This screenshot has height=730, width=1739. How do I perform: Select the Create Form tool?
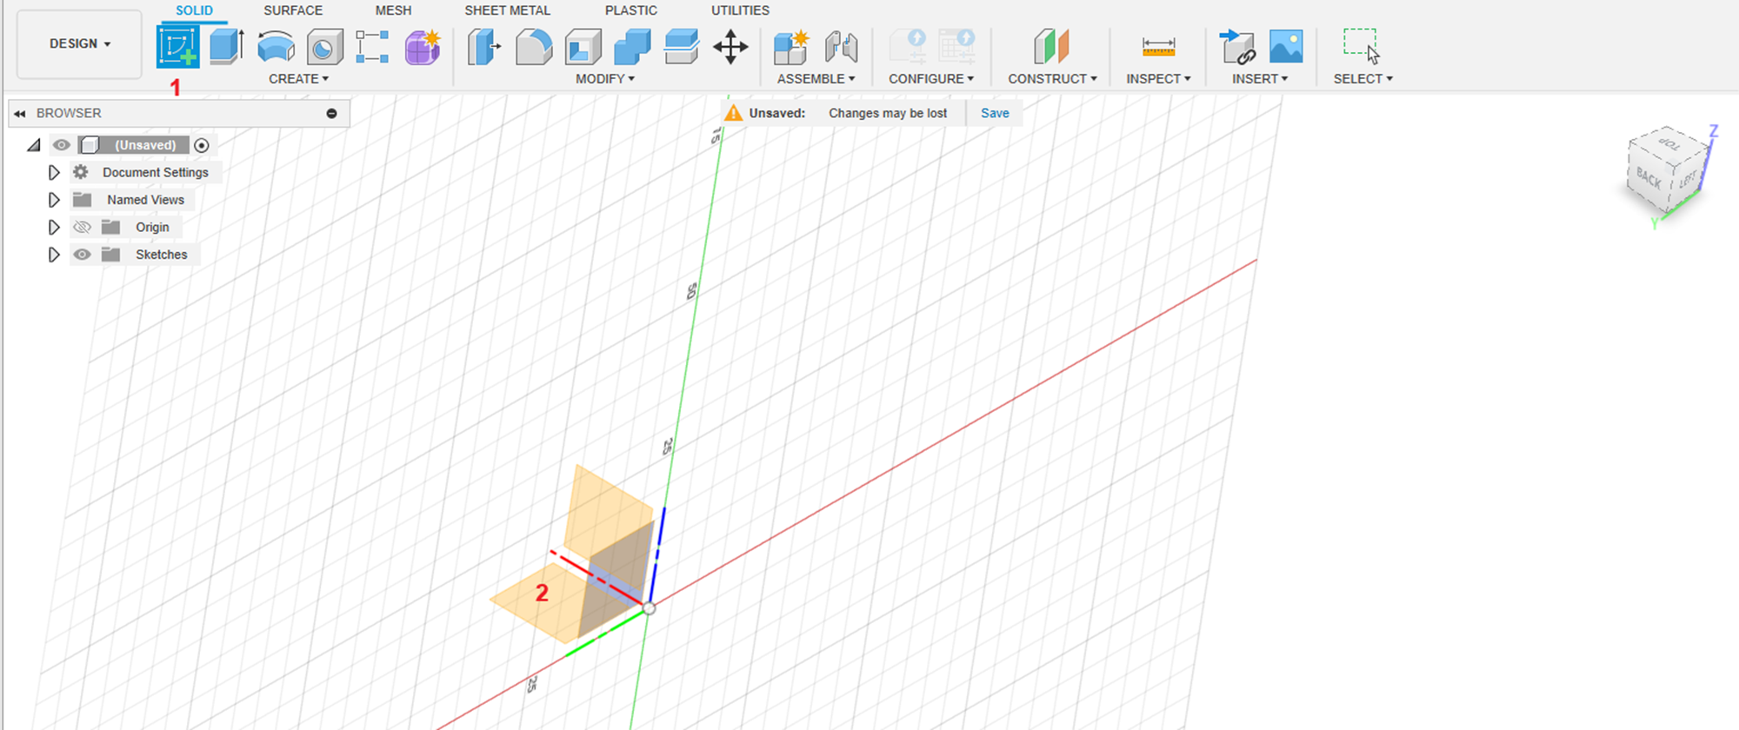point(423,47)
